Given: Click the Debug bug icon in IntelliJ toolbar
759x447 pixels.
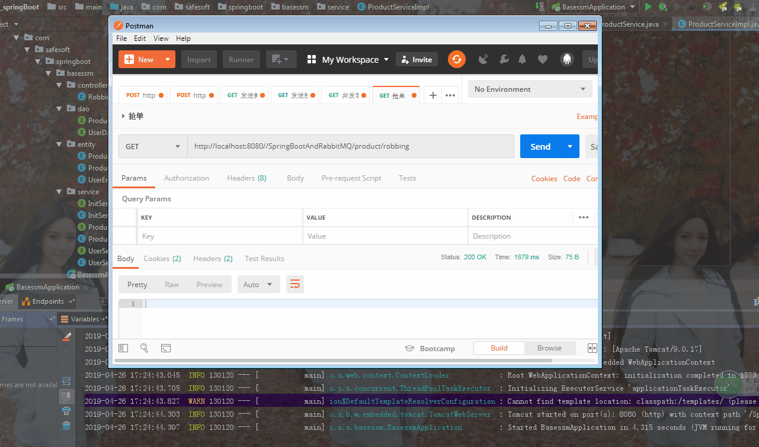Looking at the screenshot, I should [663, 7].
